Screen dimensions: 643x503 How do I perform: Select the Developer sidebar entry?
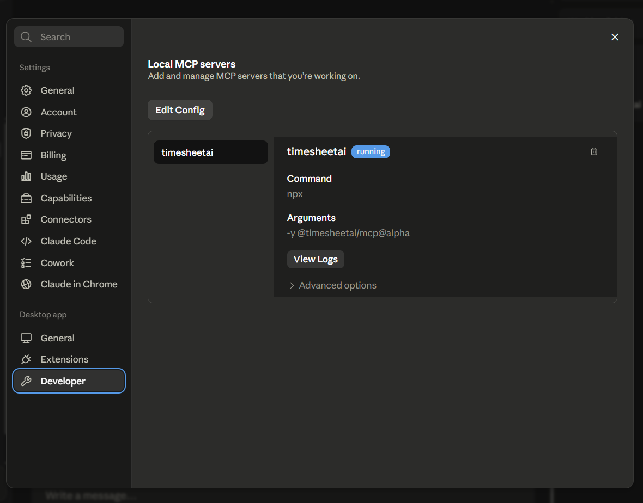click(69, 381)
